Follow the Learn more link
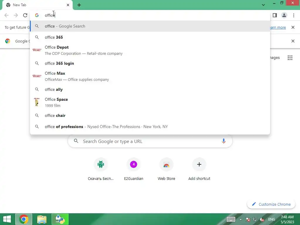 278,27
